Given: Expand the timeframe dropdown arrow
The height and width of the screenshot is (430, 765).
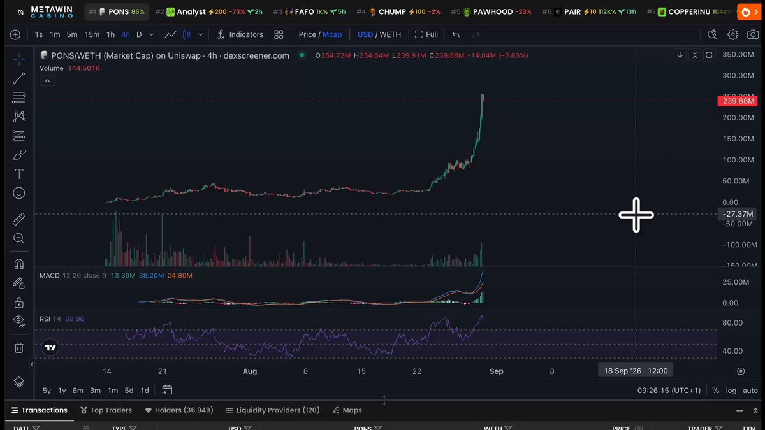Looking at the screenshot, I should 153,34.
